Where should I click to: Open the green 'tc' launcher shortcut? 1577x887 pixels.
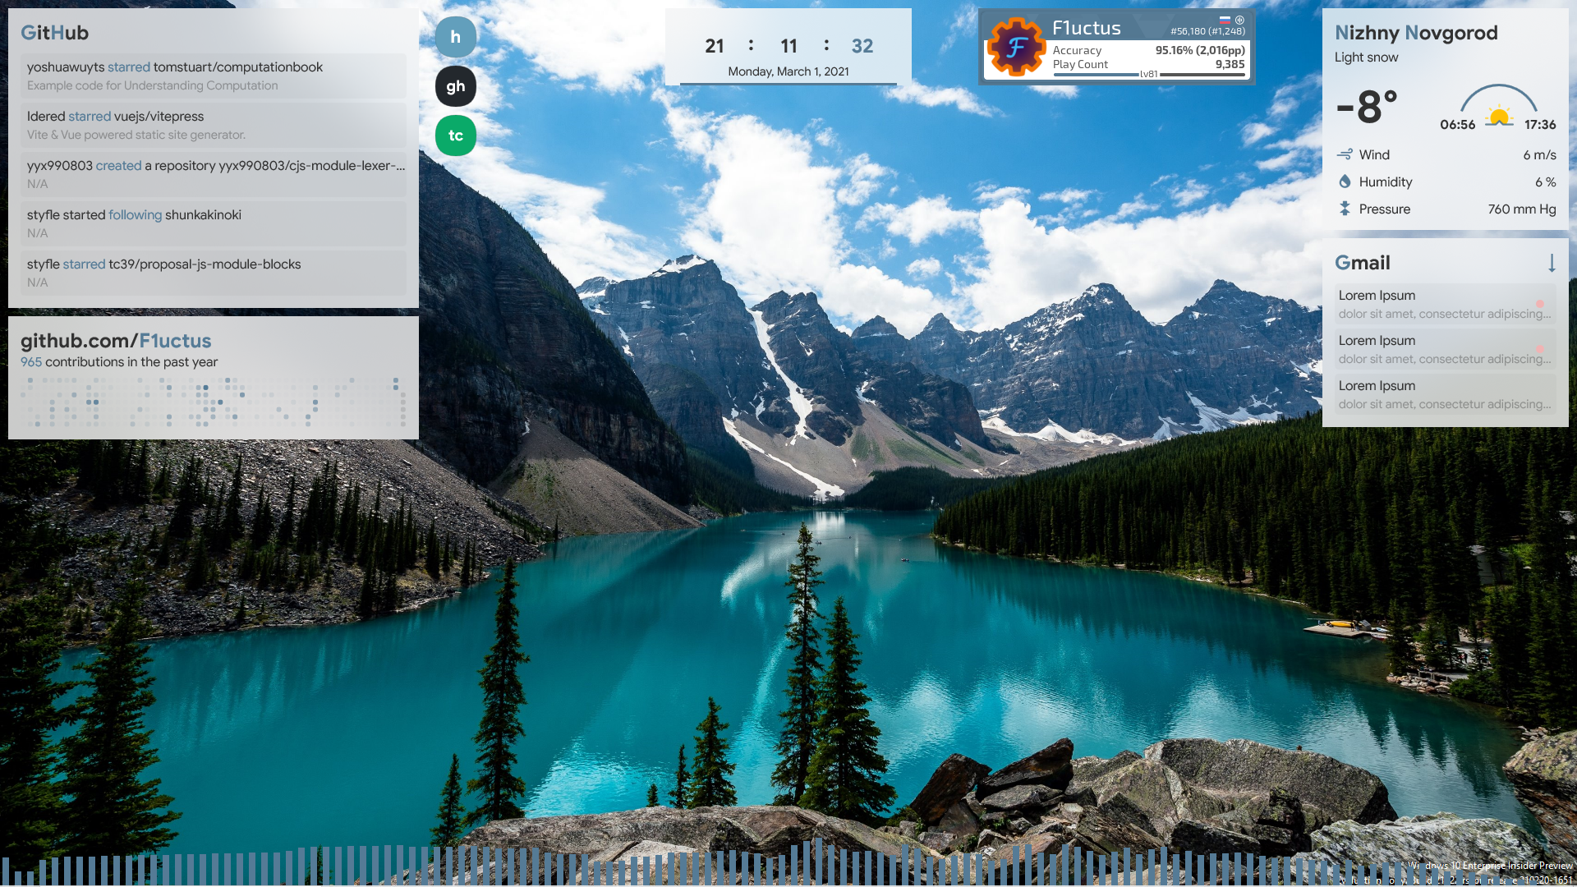(x=455, y=136)
